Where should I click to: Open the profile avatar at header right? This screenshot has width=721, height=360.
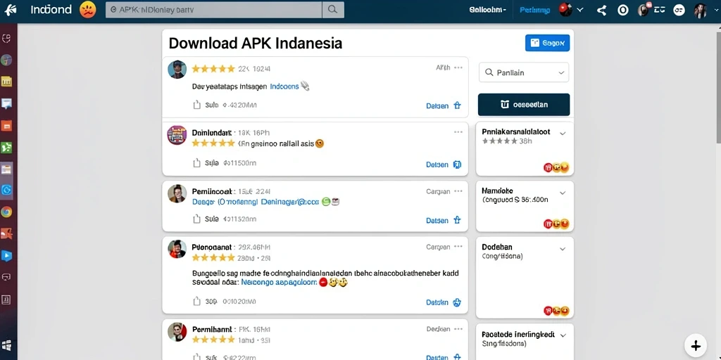coord(701,10)
